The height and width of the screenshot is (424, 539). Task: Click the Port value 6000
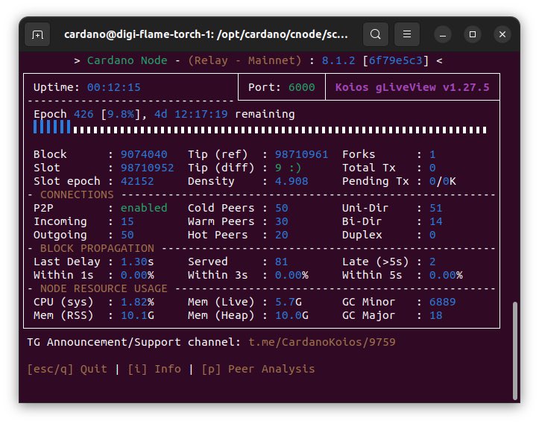click(301, 87)
